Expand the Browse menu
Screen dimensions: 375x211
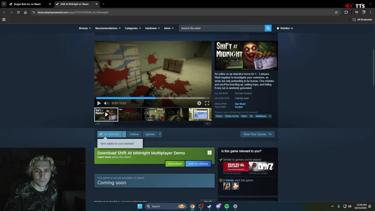[85, 28]
